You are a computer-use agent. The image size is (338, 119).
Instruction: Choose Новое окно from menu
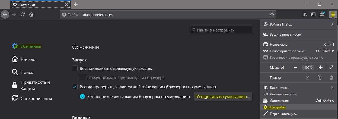pos(299,44)
